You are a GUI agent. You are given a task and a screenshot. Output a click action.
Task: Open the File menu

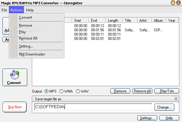click(x=4, y=10)
